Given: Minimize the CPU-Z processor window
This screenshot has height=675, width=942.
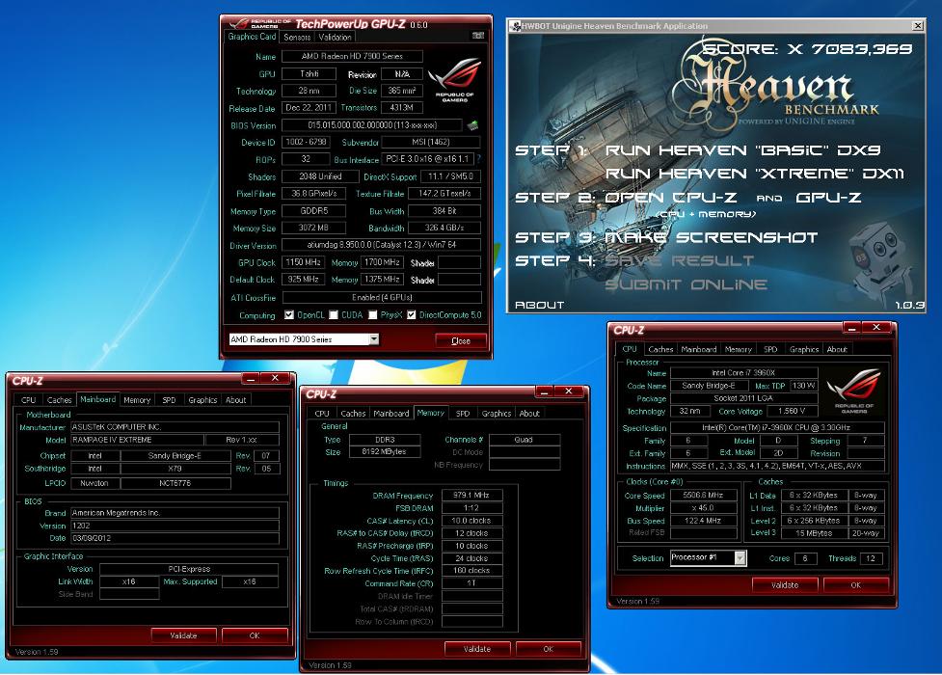Looking at the screenshot, I should point(851,328).
